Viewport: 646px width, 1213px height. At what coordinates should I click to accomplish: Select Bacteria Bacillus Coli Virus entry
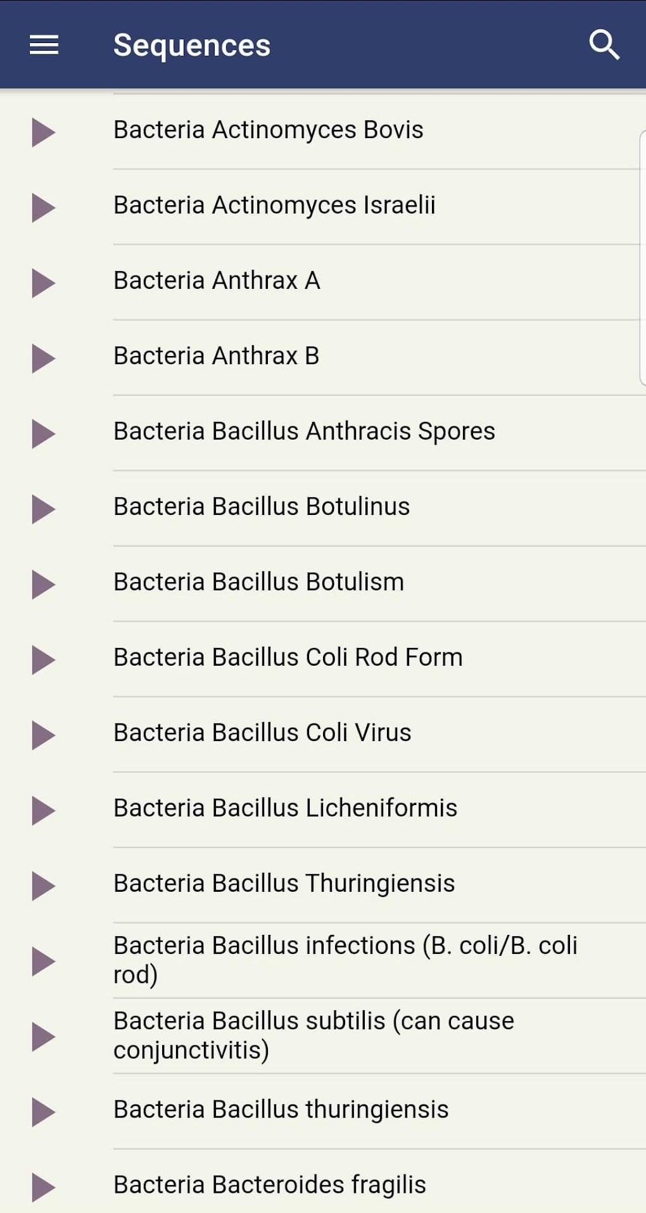click(262, 733)
